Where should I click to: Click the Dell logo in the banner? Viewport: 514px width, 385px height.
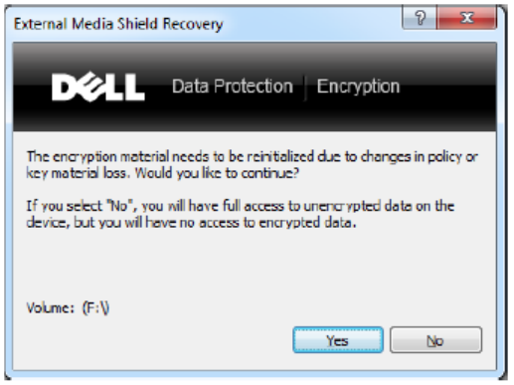click(98, 87)
